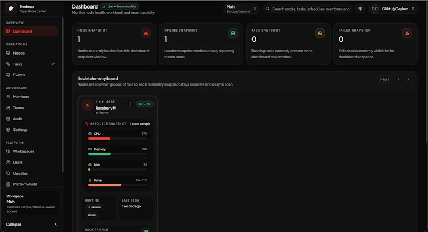Click the Platform Audit icon
The width and height of the screenshot is (428, 232).
pos(8,184)
